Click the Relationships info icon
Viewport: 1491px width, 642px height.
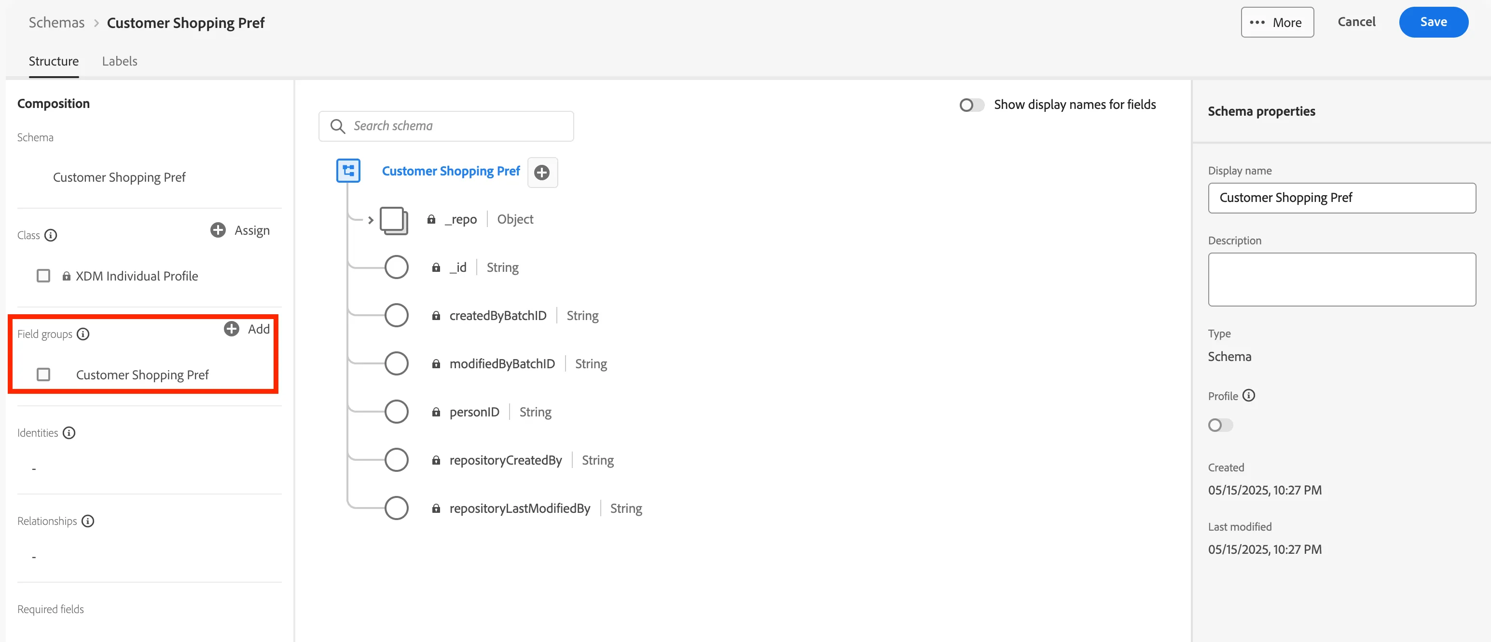pos(88,521)
